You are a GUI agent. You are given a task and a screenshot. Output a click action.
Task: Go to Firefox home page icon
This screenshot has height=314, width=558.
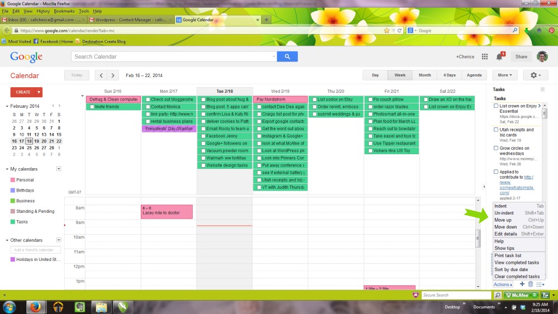tap(539, 31)
